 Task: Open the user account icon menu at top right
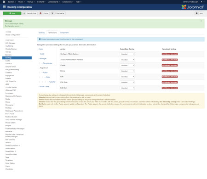(202, 2)
